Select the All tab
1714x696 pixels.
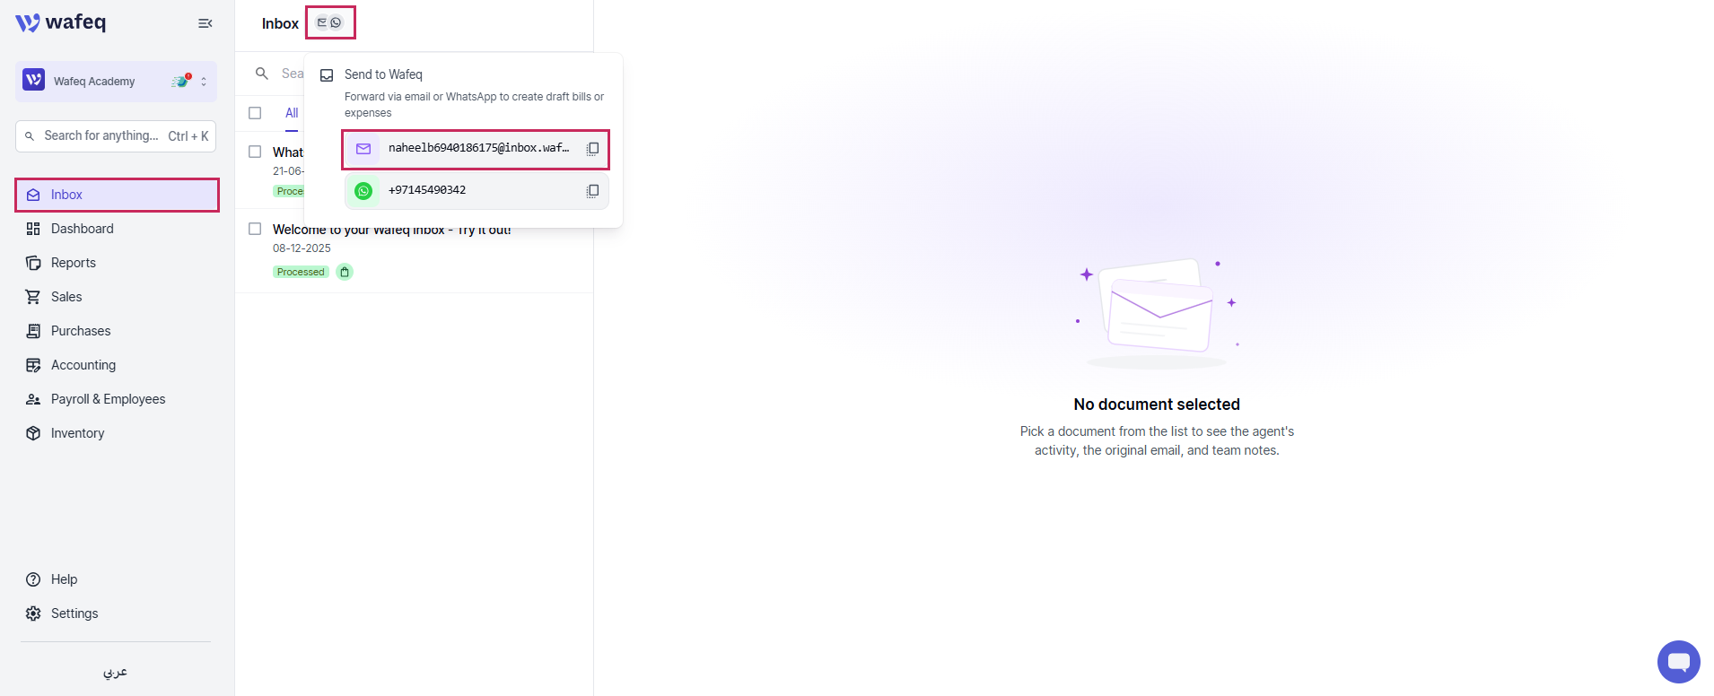(x=292, y=113)
